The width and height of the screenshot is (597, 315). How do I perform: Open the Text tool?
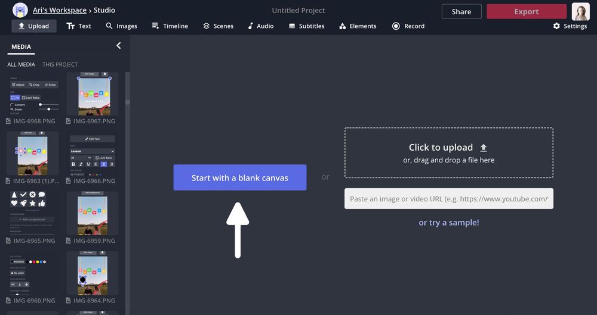[x=79, y=26]
